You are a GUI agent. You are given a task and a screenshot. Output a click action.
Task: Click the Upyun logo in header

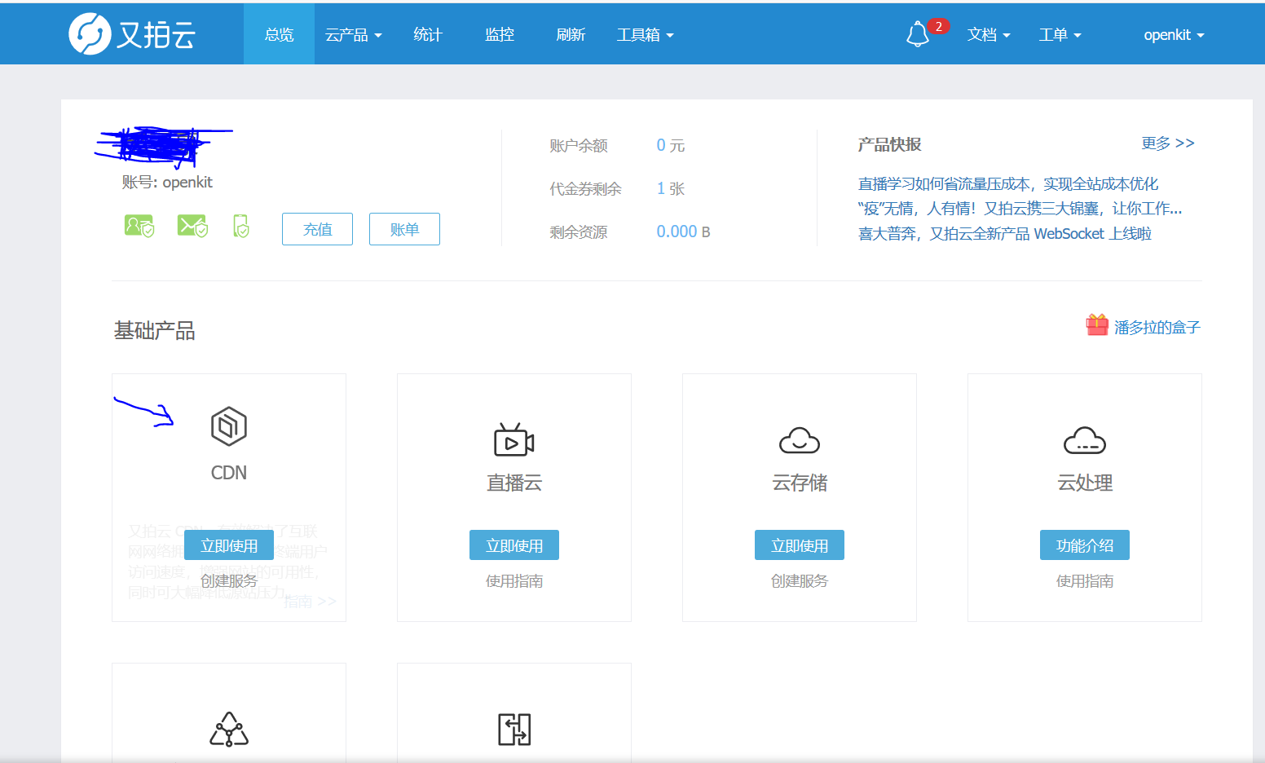point(132,34)
